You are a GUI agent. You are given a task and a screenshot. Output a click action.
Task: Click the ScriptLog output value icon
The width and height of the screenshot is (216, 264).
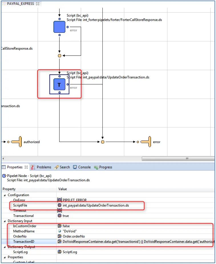(x=59, y=252)
